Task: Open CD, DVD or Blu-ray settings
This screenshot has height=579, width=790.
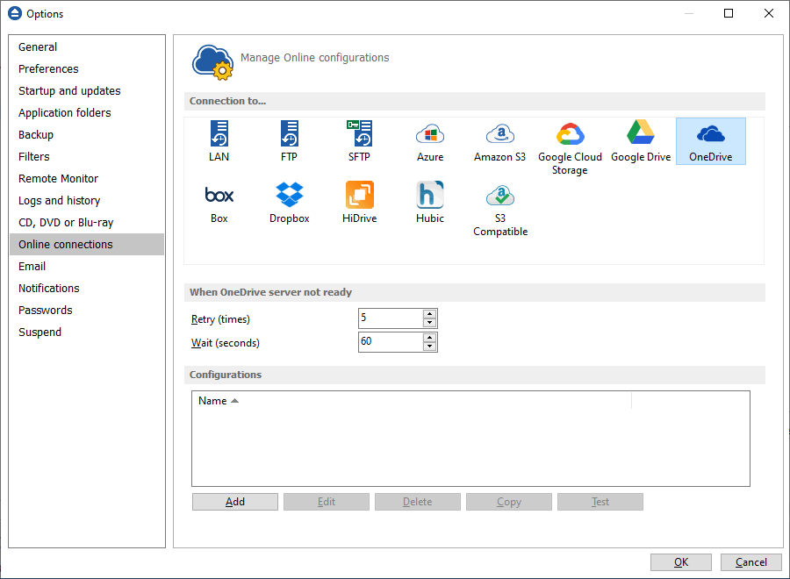Action: [87, 223]
